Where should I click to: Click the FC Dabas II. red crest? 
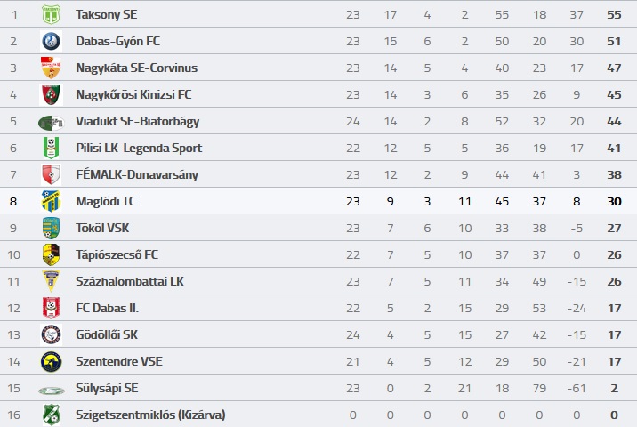point(52,308)
